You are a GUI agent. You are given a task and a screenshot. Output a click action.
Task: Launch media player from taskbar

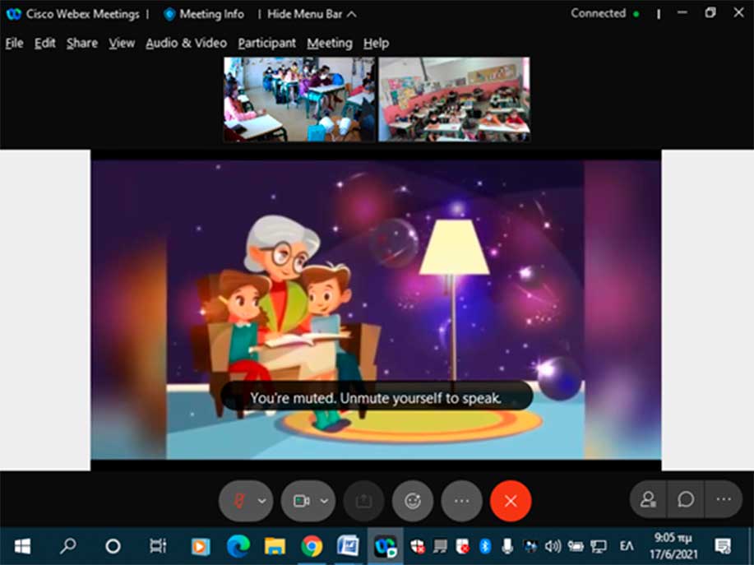tap(200, 546)
